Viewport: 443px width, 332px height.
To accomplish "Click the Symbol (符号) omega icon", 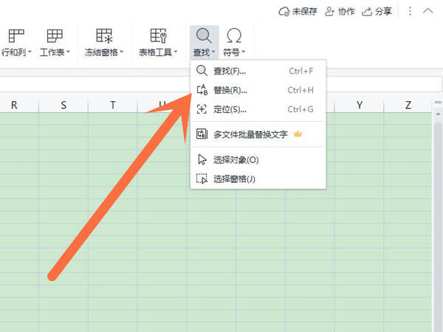I will (234, 35).
